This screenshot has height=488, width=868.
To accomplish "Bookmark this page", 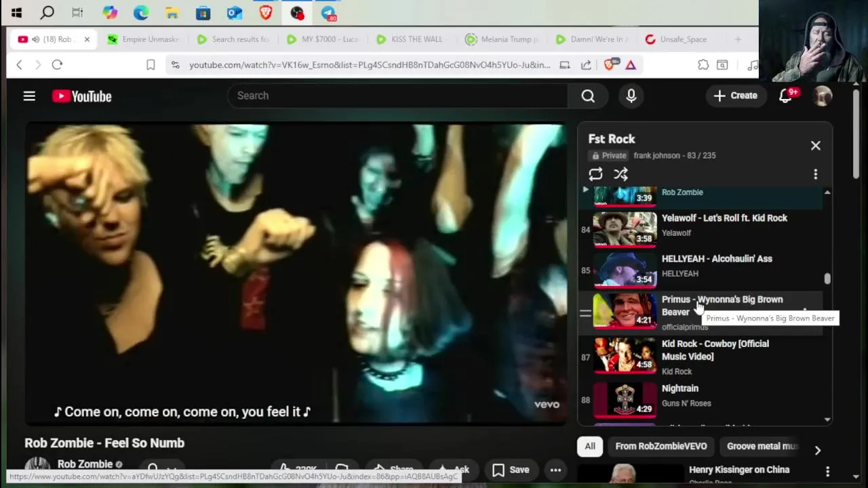I will click(x=151, y=64).
